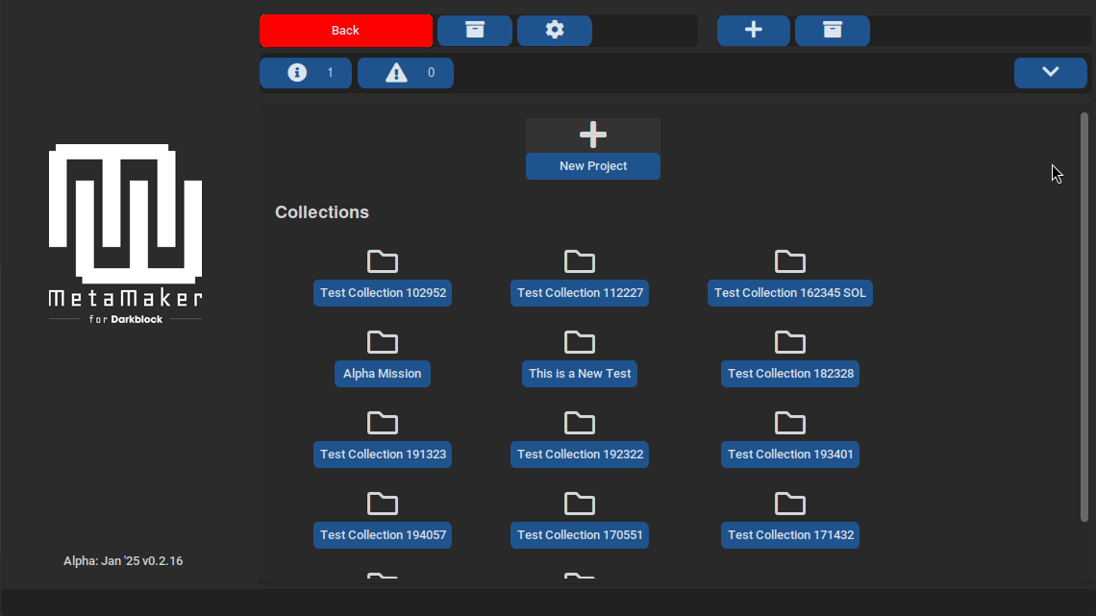Open the Alpha Mission collection

tap(383, 374)
